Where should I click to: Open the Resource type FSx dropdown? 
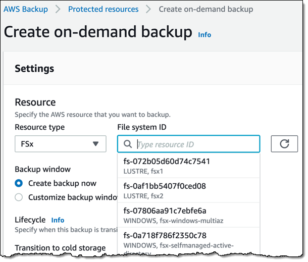[60, 144]
